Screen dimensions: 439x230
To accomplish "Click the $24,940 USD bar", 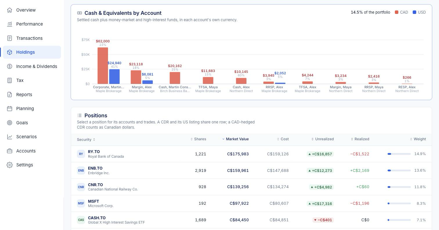I will point(114,77).
